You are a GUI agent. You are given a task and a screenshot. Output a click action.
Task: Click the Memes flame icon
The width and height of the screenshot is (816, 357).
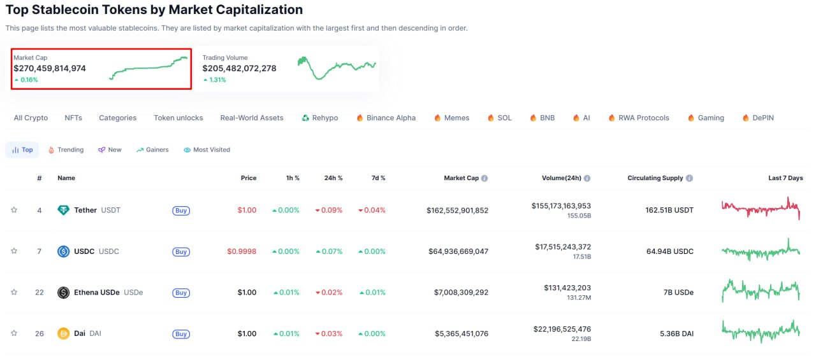pos(437,118)
